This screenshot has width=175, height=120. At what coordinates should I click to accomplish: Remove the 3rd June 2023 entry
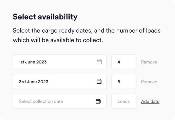[149, 82]
